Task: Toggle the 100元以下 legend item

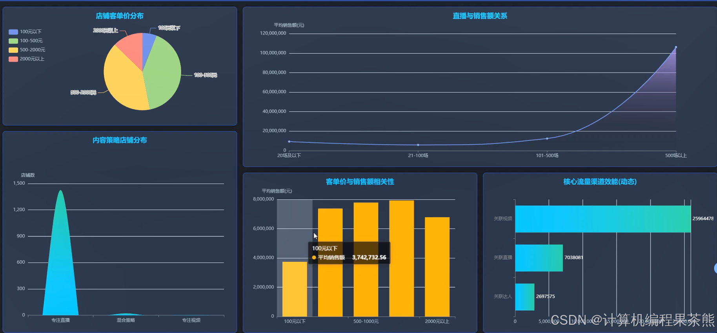Action: pyautogui.click(x=25, y=32)
